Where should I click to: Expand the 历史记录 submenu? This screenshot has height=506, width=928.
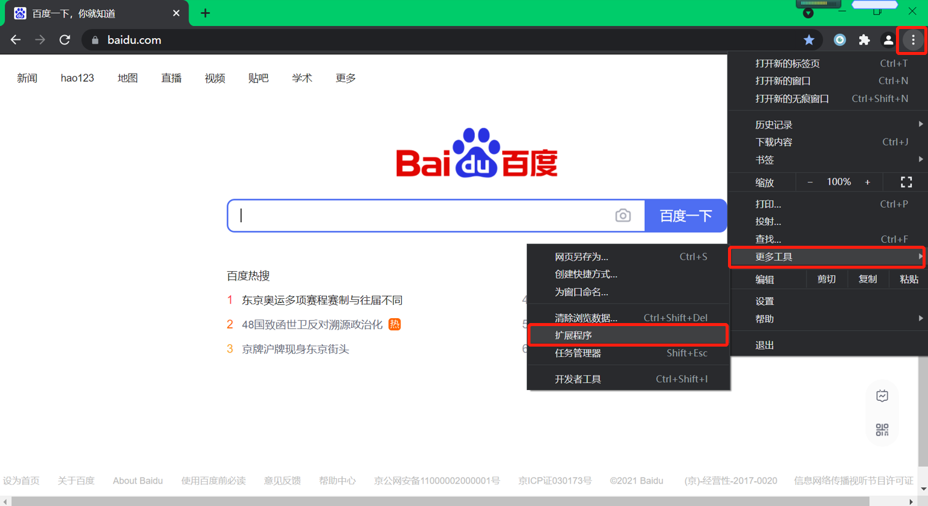click(827, 124)
